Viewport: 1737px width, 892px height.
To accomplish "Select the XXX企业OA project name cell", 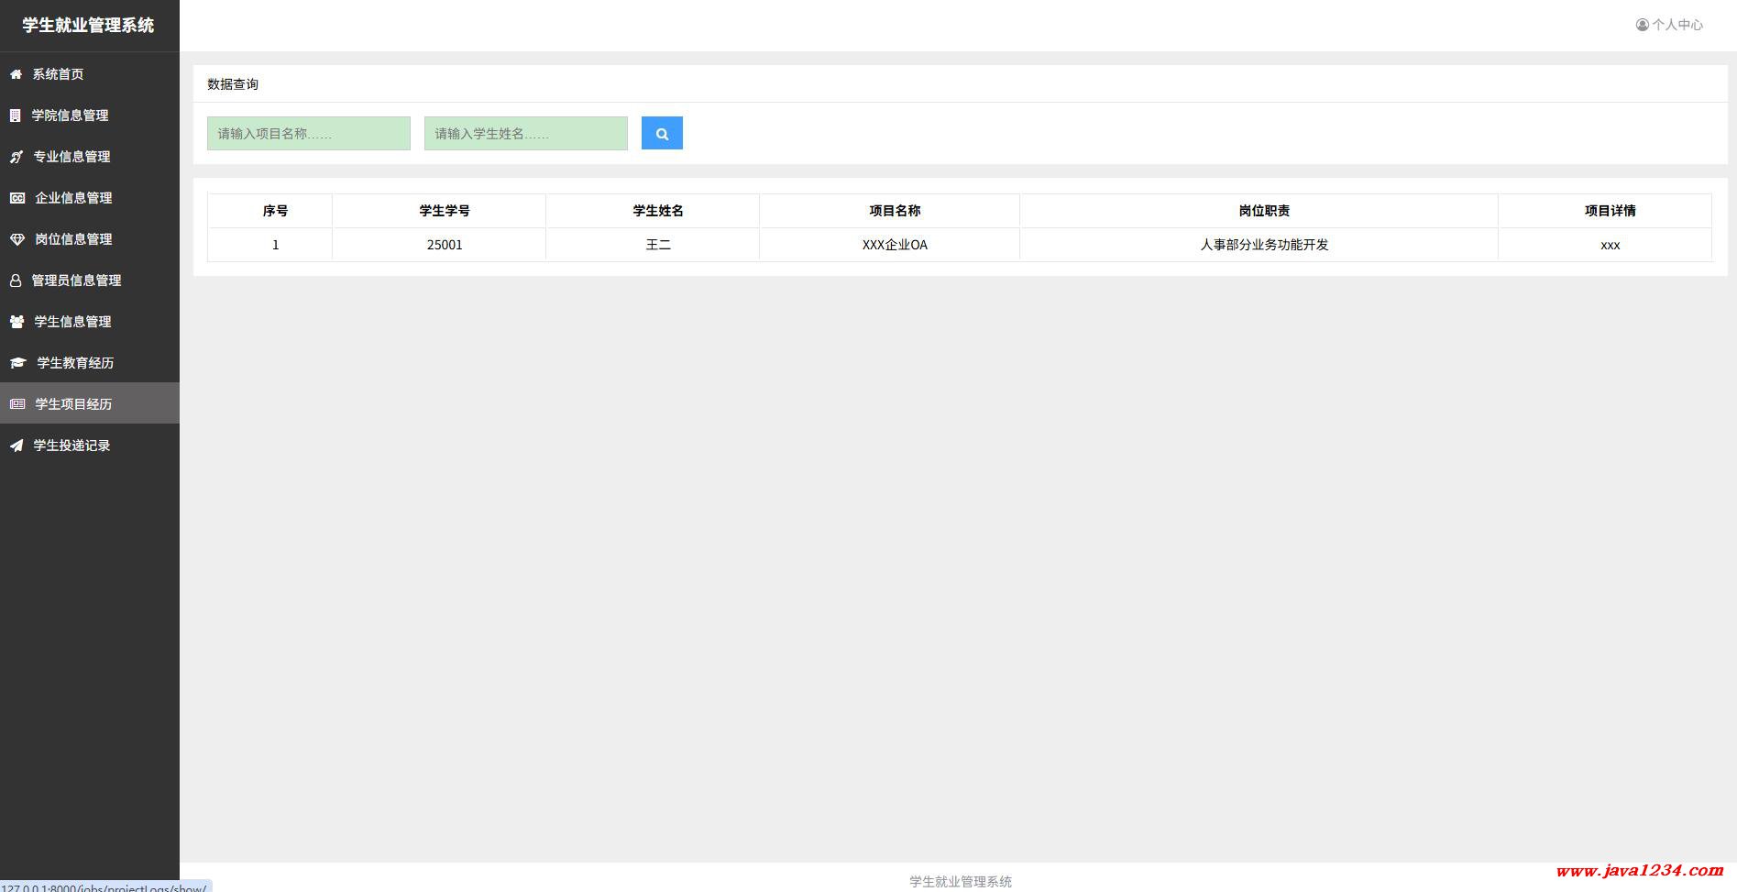I will pos(895,245).
